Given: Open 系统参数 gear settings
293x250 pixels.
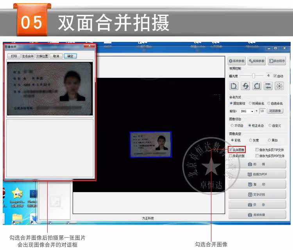Looking at the screenshot, I should click(x=237, y=61).
